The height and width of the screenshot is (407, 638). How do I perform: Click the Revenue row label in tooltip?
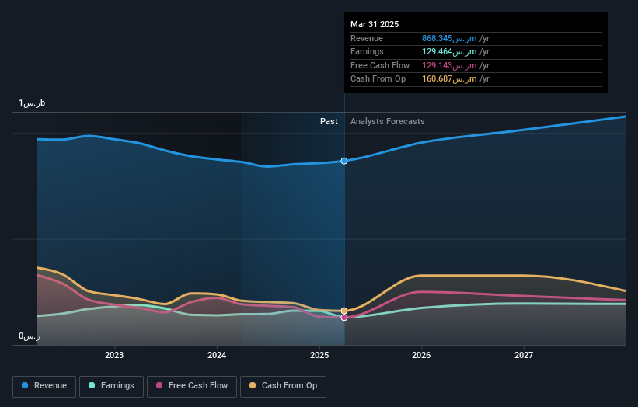tap(367, 39)
